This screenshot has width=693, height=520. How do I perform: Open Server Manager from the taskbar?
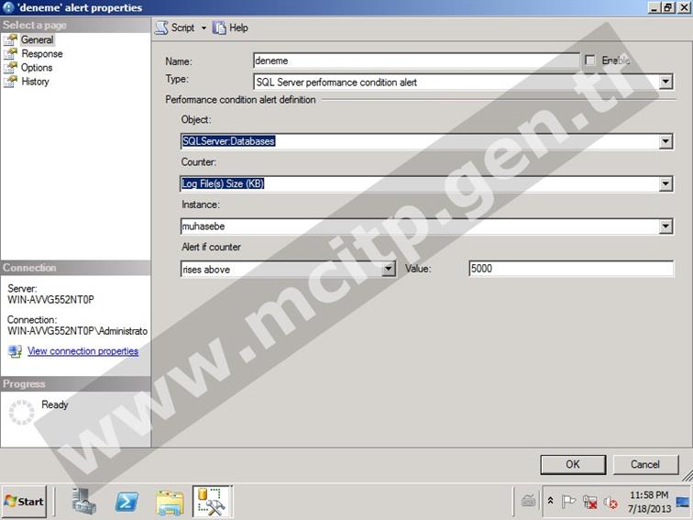coord(83,502)
